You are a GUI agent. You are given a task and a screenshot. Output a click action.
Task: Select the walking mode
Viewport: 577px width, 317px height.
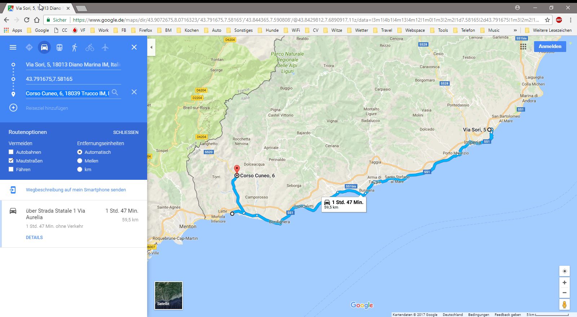point(75,47)
